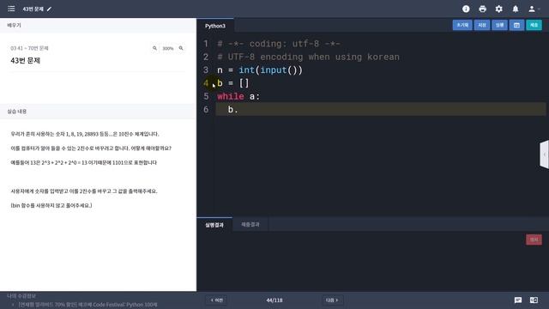This screenshot has width=549, height=309.
Task: Edit title with the pencil icon
Action: 49,9
